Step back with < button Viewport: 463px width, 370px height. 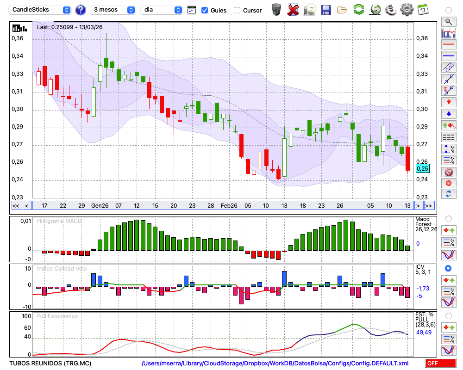[26, 206]
